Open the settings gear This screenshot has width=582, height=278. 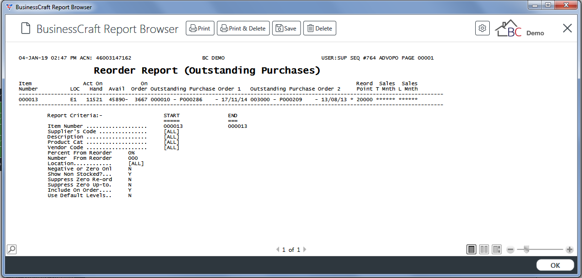pos(482,28)
